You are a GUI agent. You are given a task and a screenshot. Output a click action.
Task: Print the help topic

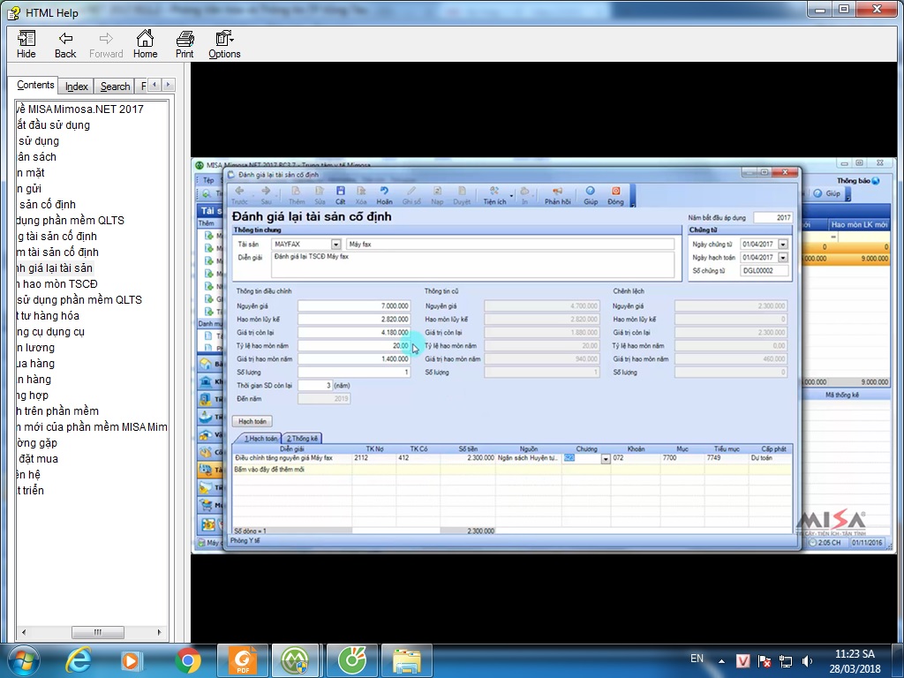click(185, 44)
